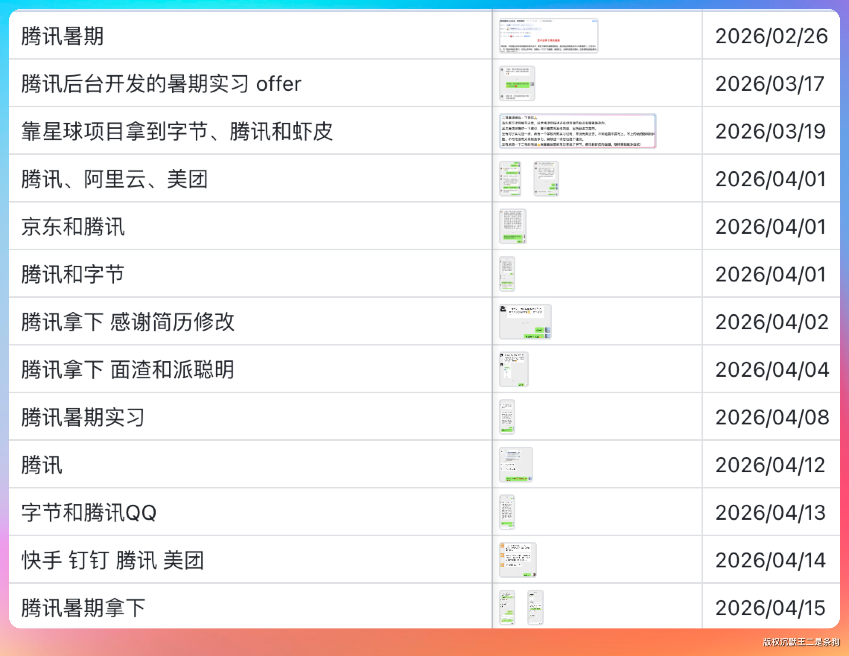Open first thumbnail in 腾讯暑期拿下 row
This screenshot has height=656, width=849.
pos(507,607)
